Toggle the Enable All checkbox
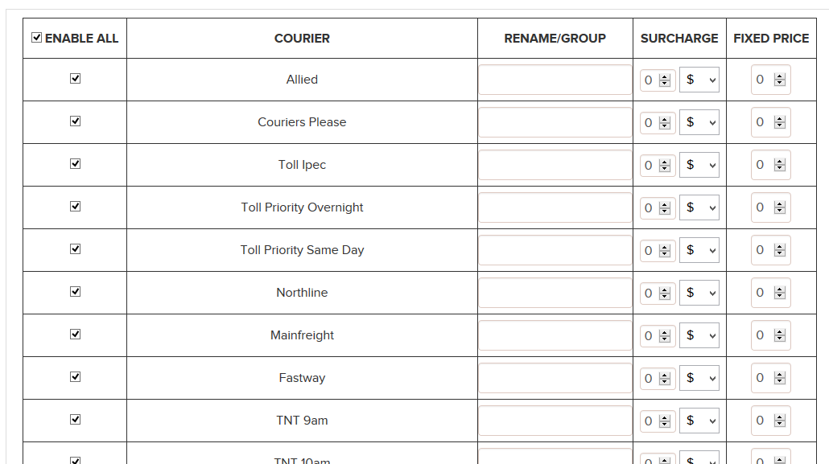Image resolution: width=829 pixels, height=464 pixels. 36,38
